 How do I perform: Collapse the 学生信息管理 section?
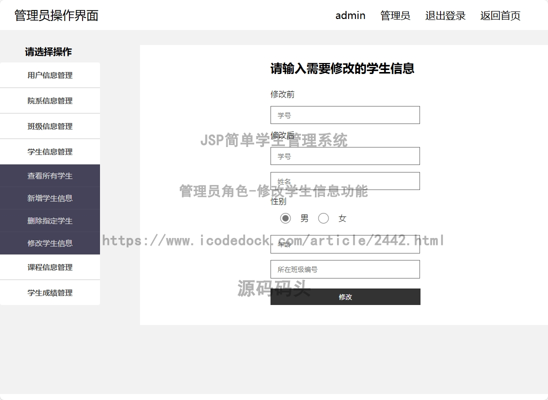click(x=50, y=151)
